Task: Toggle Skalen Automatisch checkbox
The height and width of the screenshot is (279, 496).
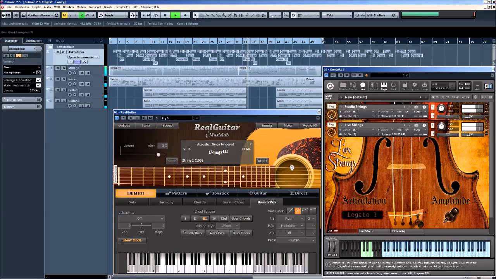Action: pos(38,85)
